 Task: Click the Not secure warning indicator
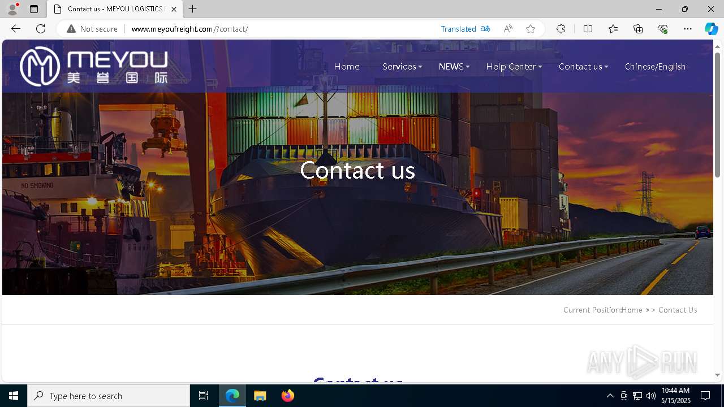(x=92, y=29)
